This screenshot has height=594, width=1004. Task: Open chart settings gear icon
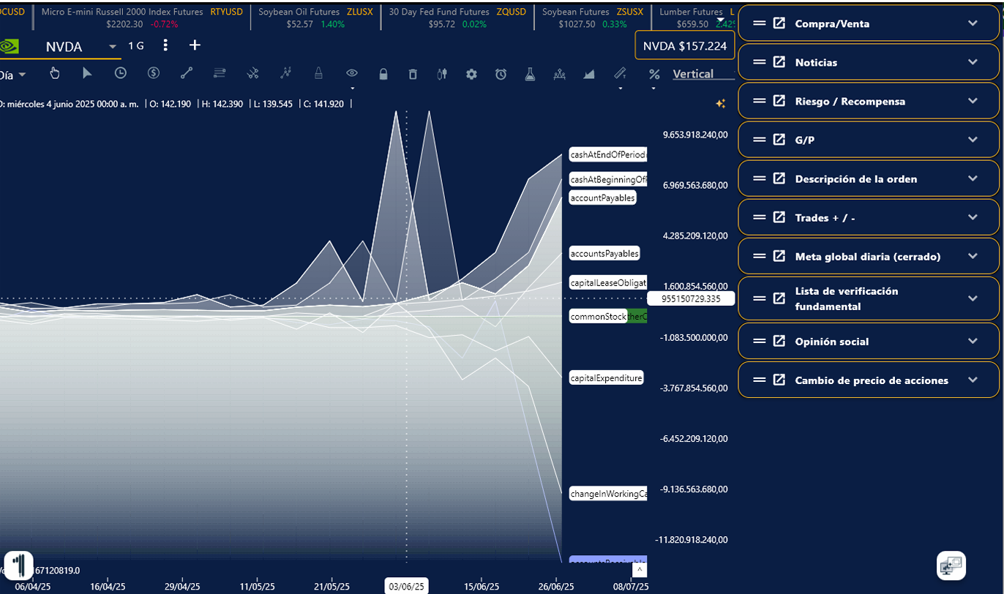[471, 74]
